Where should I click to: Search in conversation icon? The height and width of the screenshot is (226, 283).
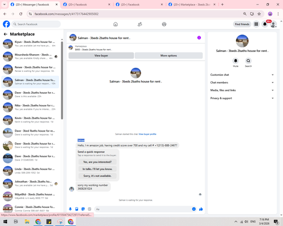click(248, 61)
